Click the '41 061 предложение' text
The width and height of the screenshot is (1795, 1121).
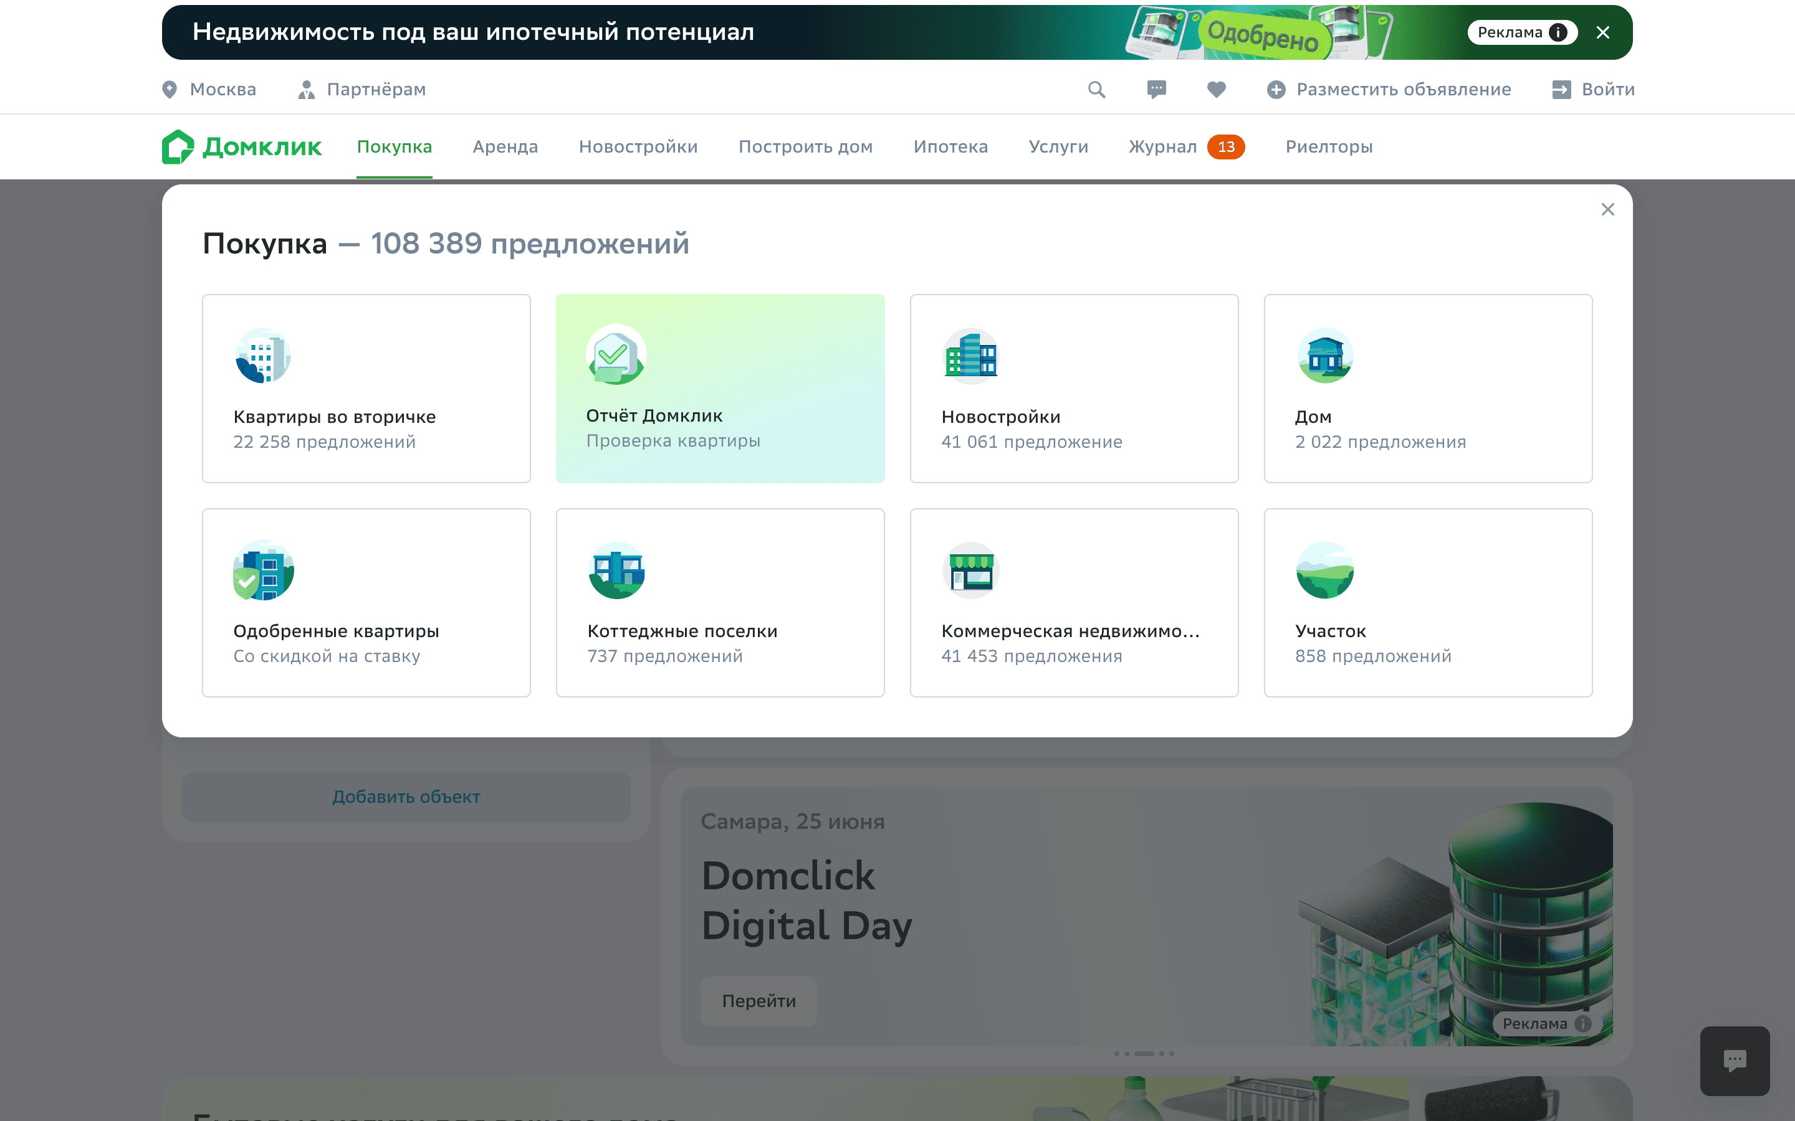tap(1032, 442)
